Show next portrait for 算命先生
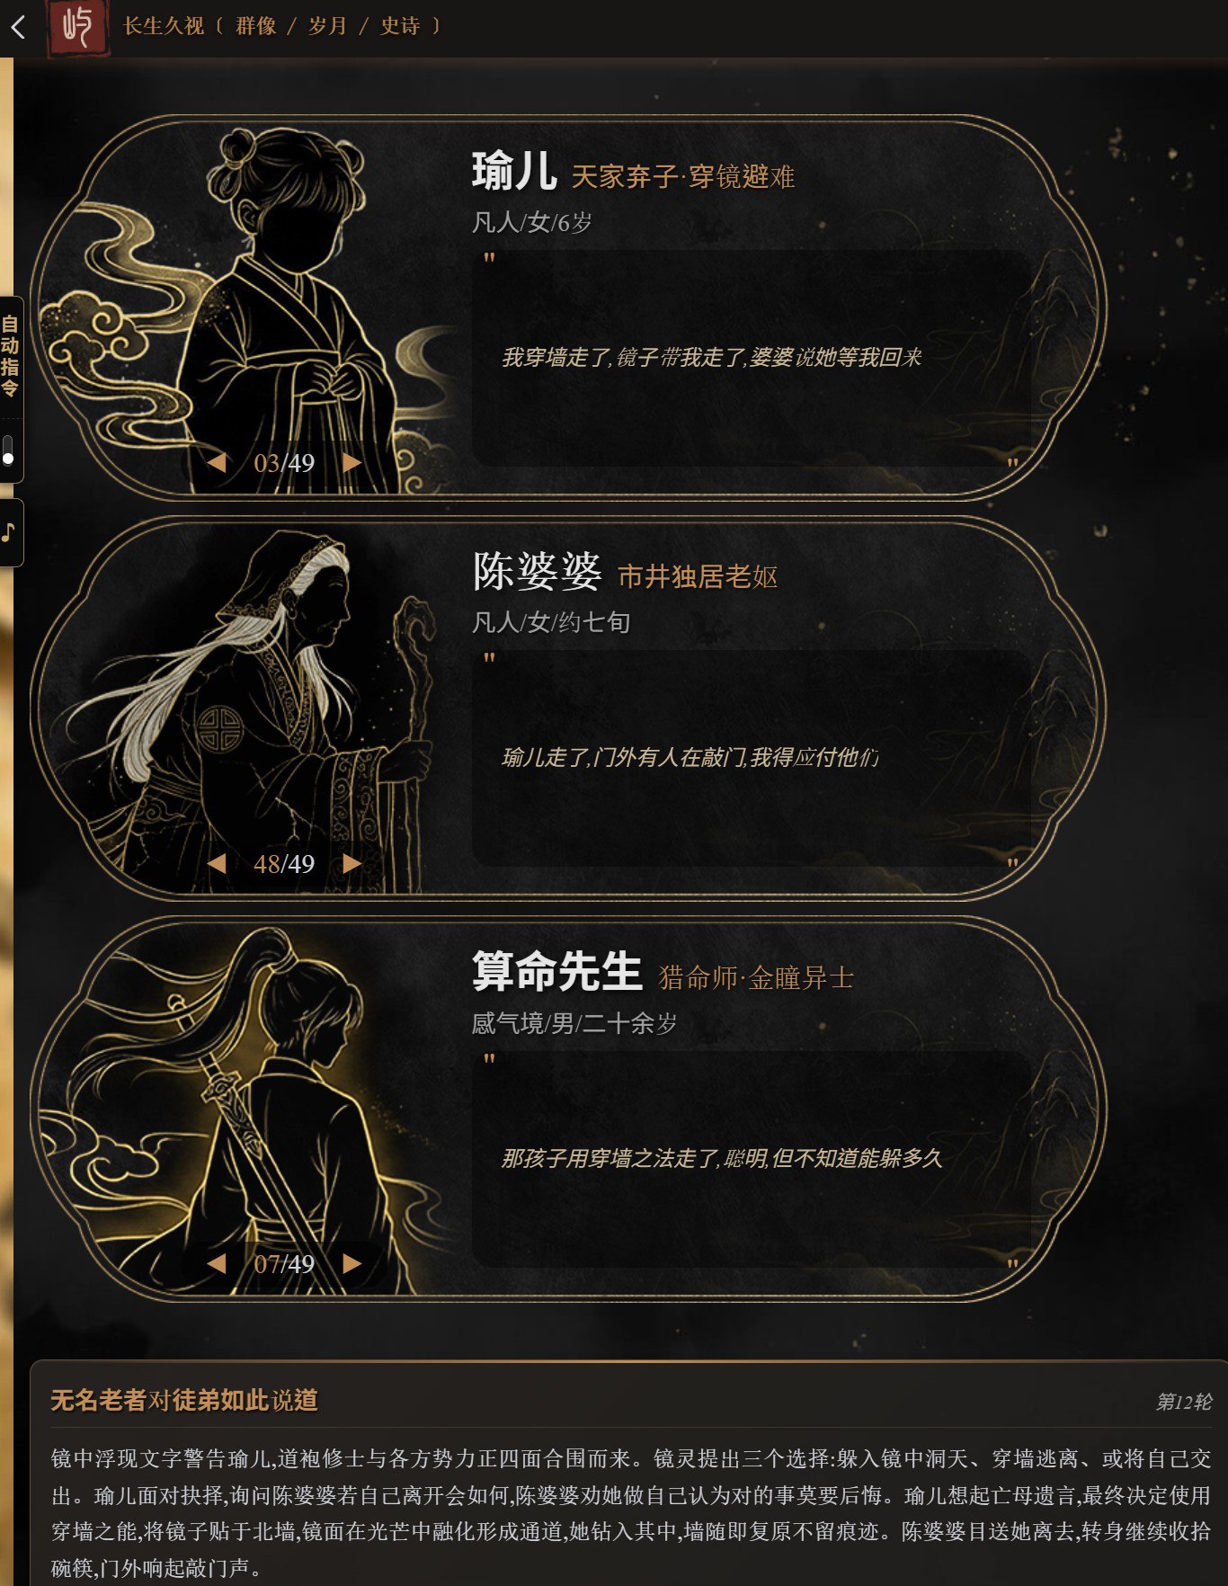This screenshot has width=1228, height=1586. pos(351,1264)
